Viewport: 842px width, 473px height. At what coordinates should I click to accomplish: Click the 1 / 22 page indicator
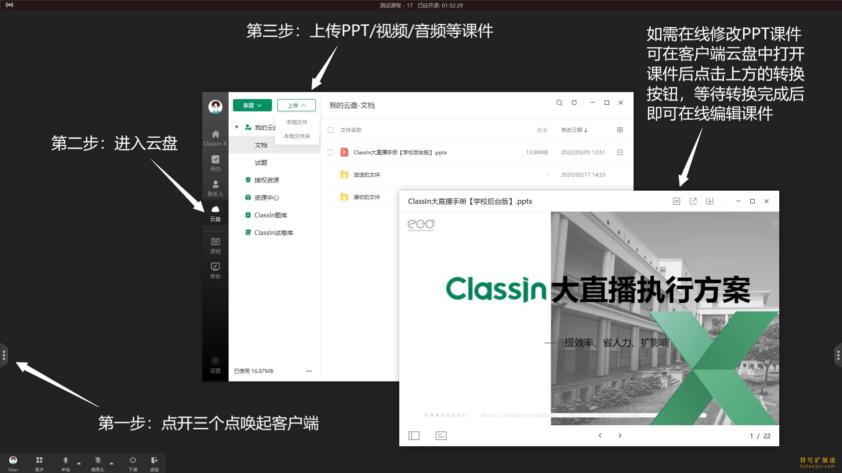pyautogui.click(x=760, y=436)
